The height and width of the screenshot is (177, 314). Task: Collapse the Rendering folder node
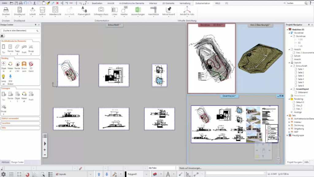coord(289,99)
